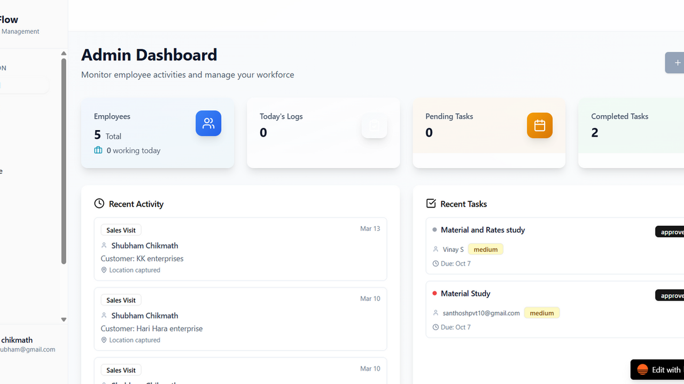The height and width of the screenshot is (384, 684).
Task: Click Material Study task title
Action: pyautogui.click(x=465, y=293)
